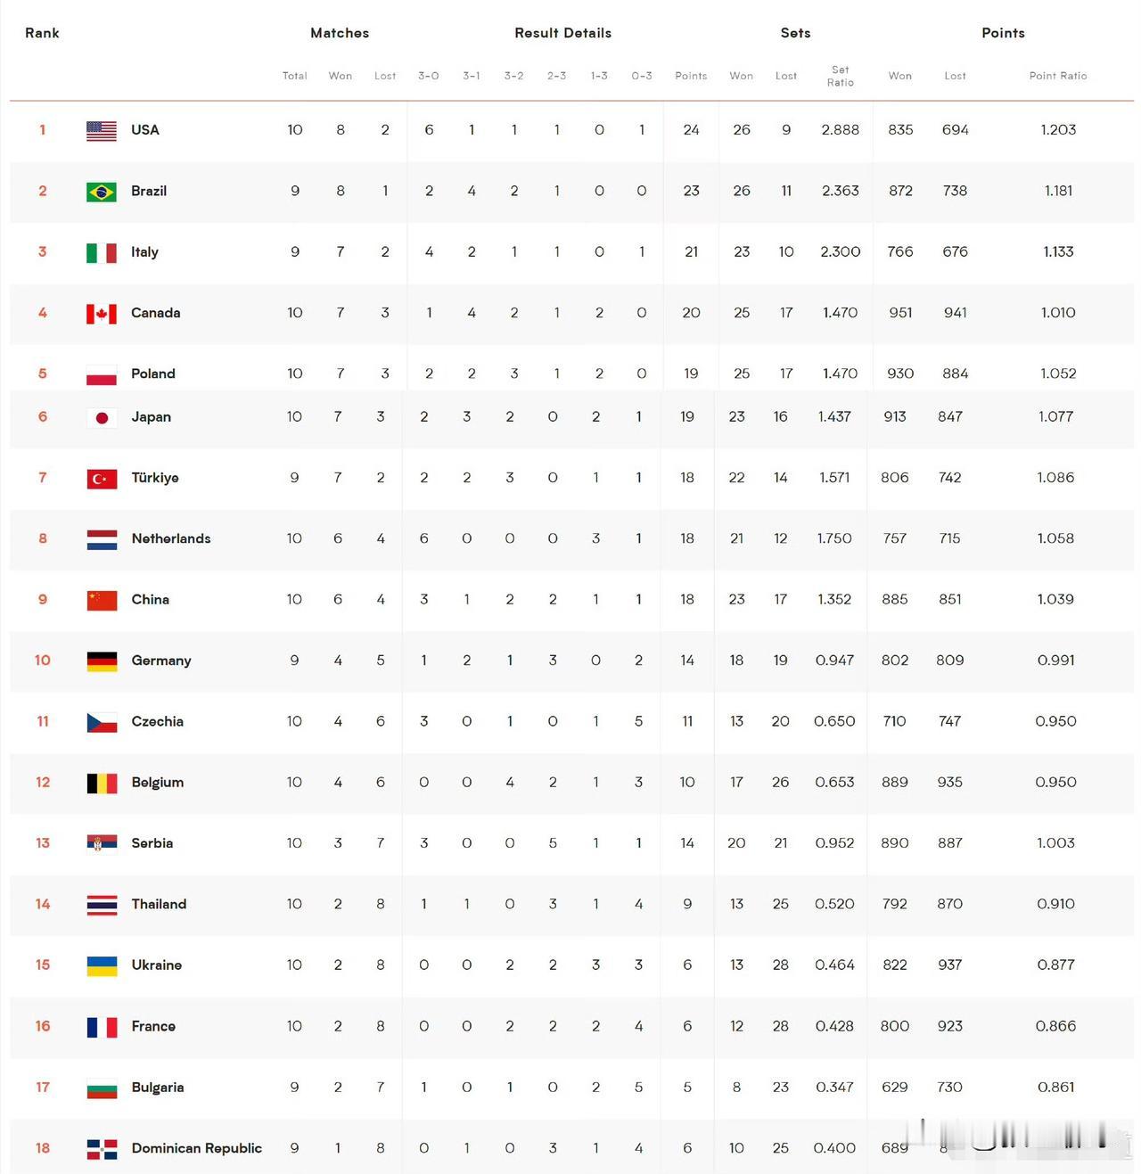The width and height of the screenshot is (1141, 1174).
Task: Open the Serbia team name link
Action: pos(152,843)
